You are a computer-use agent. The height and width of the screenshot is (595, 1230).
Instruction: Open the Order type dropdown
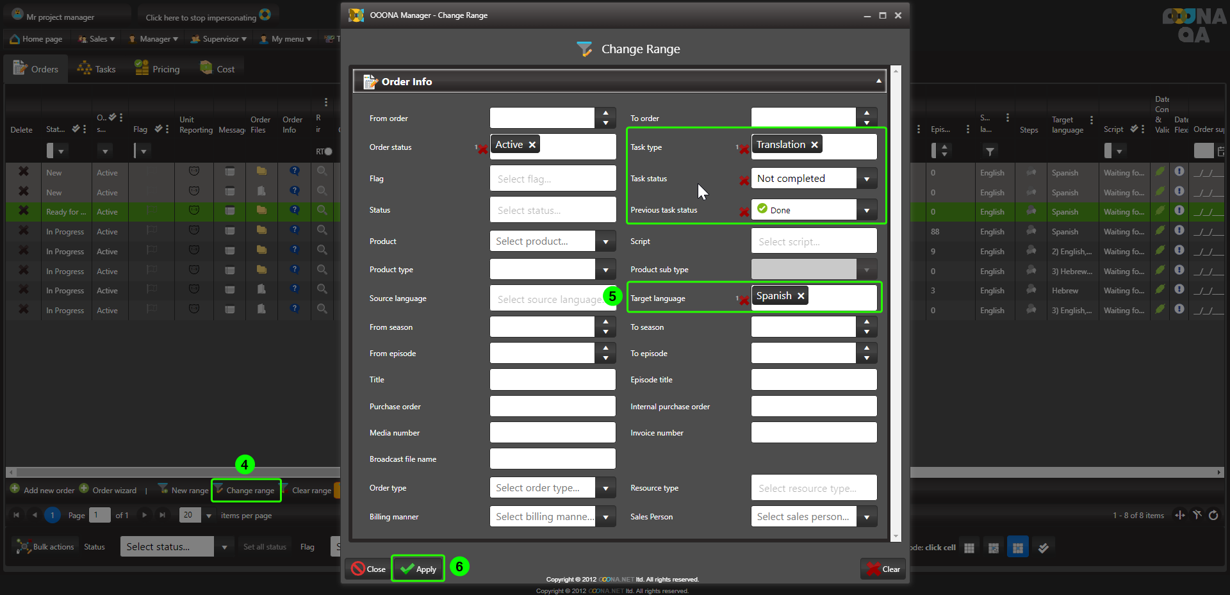[x=605, y=488]
